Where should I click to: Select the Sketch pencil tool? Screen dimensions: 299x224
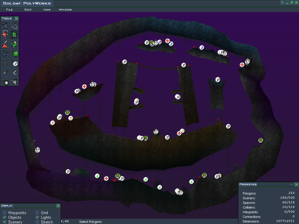click(15, 72)
